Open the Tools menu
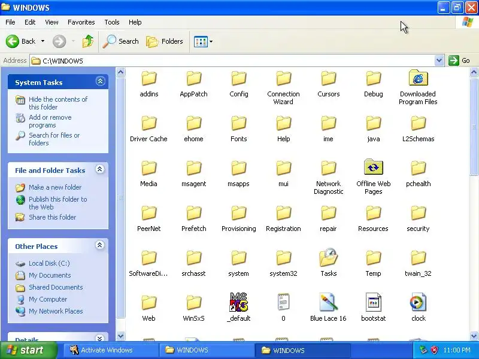Screen dimensions: 479x359 pyautogui.click(x=112, y=22)
